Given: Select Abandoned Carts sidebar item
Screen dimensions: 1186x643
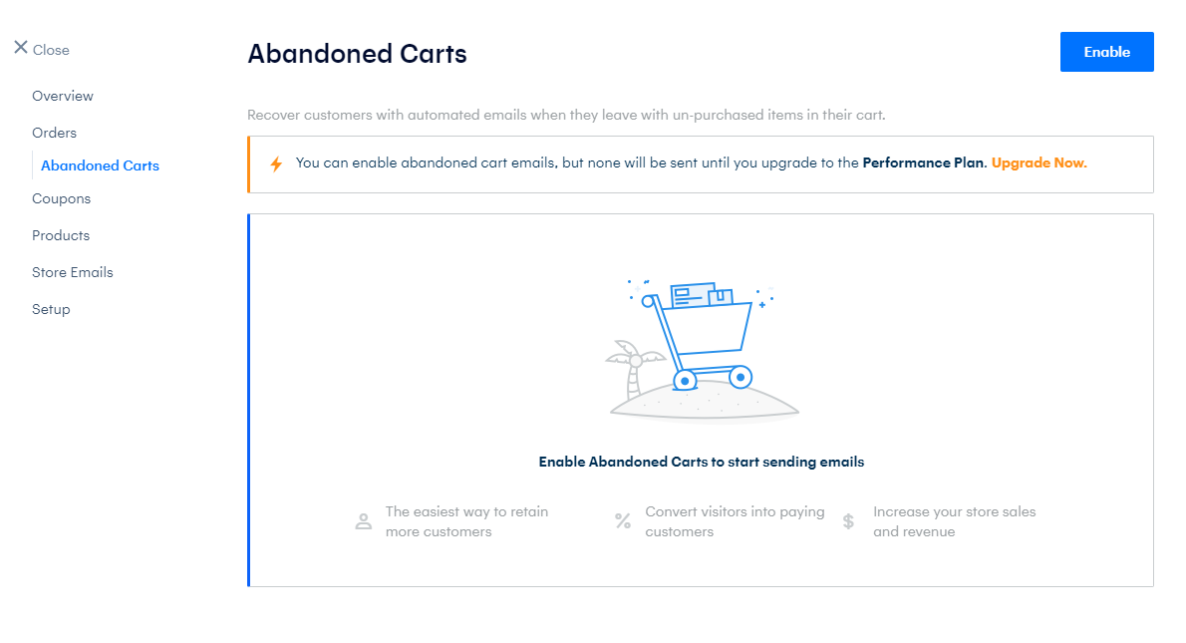Looking at the screenshot, I should tap(100, 165).
